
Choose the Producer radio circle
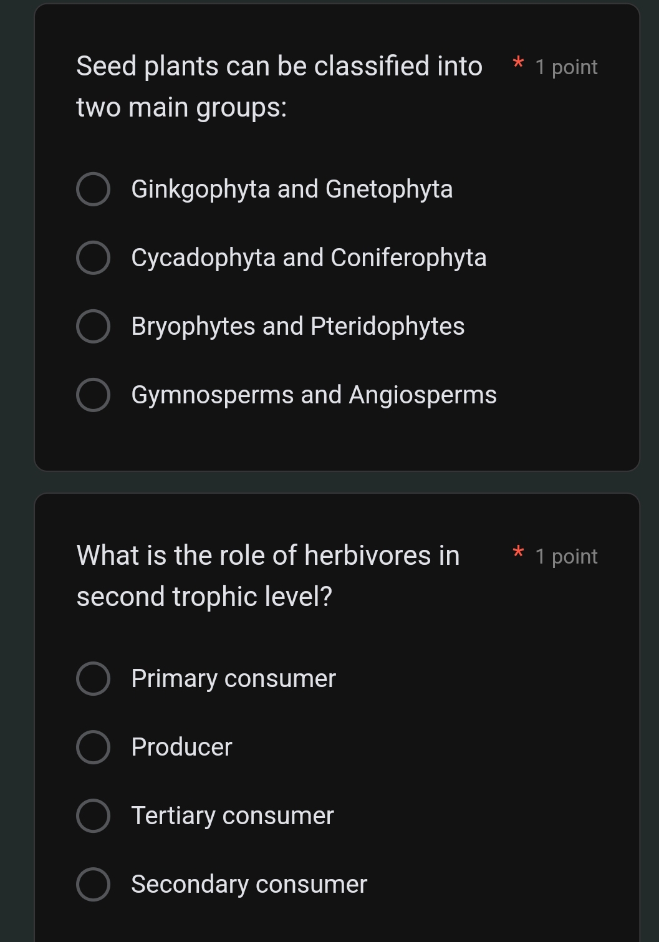tap(94, 747)
